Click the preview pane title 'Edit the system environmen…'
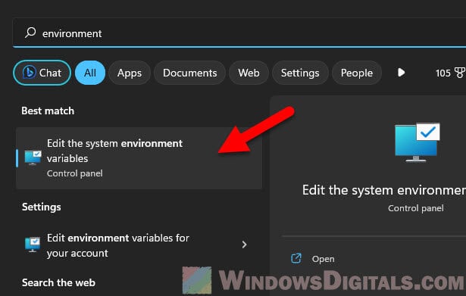 point(384,190)
